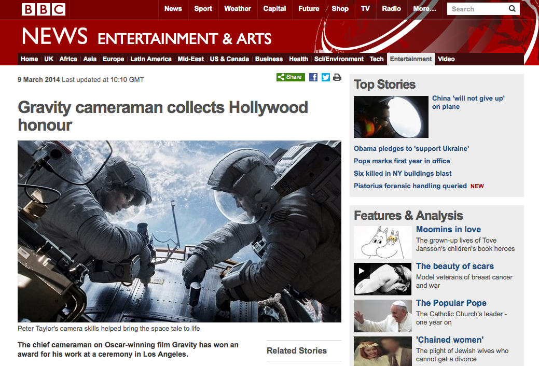
Task: Click Tove Jansson's book heroes description
Action: (x=465, y=244)
